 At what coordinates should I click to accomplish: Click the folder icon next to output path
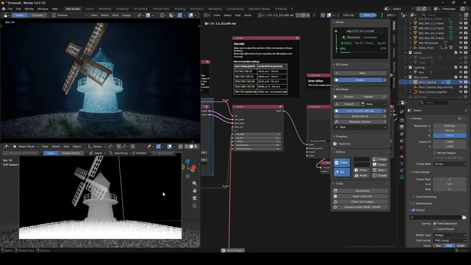point(464,217)
